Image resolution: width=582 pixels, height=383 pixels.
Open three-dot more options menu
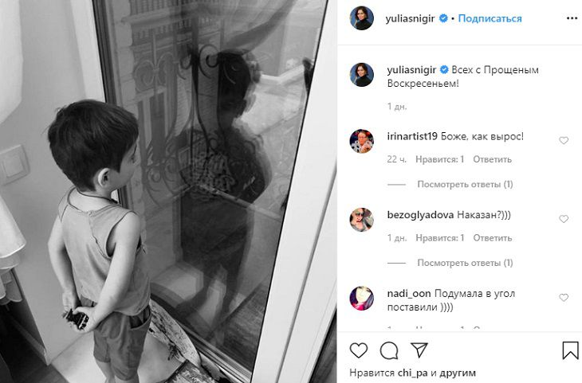point(572,18)
